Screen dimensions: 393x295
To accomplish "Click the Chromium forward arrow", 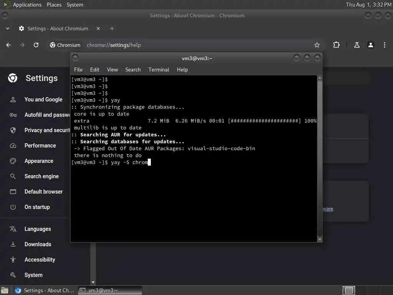I will coord(22,45).
